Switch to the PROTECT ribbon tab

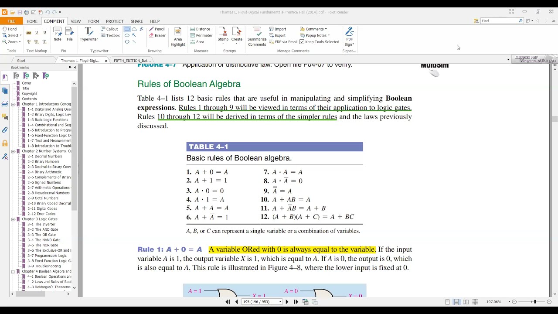(x=115, y=21)
